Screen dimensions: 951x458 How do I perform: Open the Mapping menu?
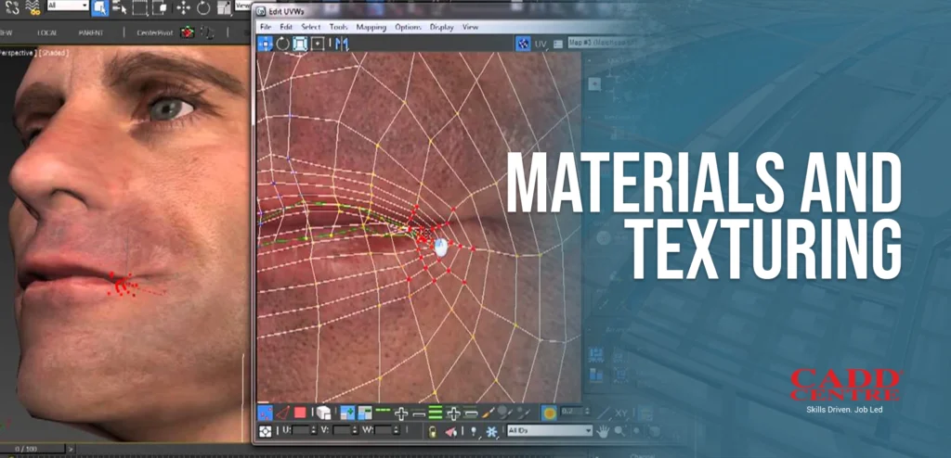tap(371, 27)
